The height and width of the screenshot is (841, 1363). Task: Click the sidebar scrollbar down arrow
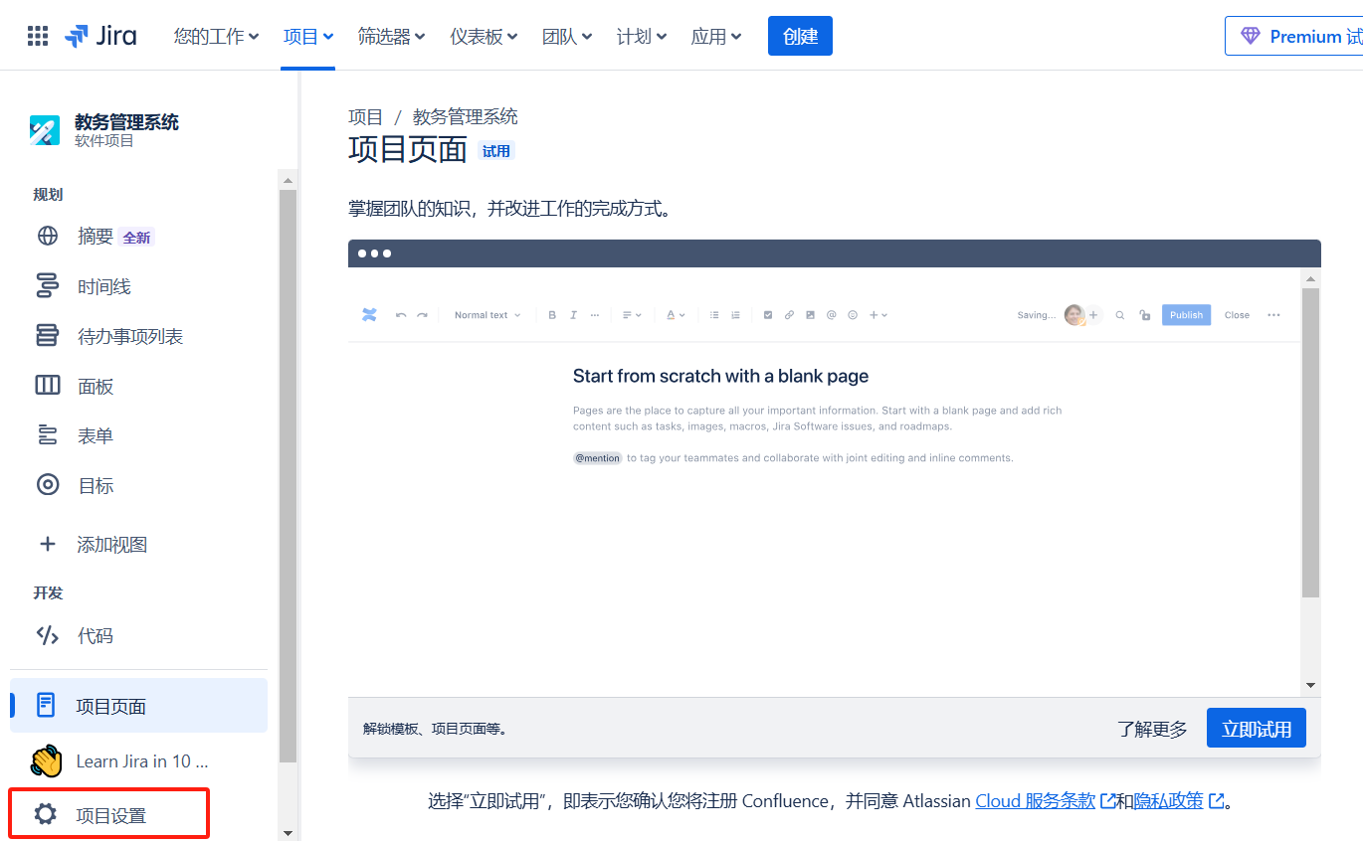click(288, 832)
